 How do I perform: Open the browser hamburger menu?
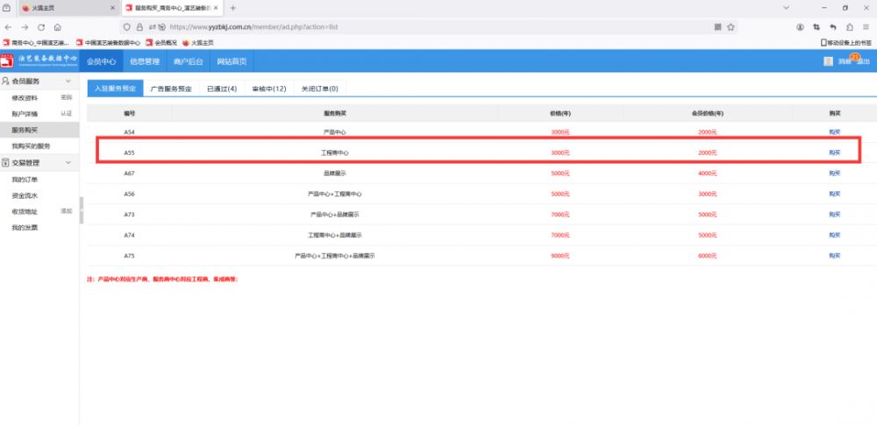point(864,27)
